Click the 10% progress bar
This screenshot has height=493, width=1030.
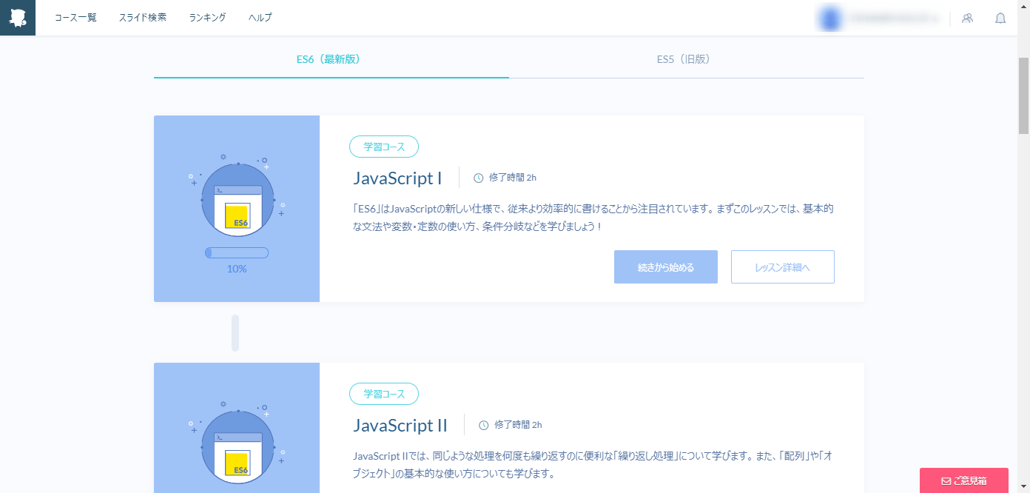tap(236, 252)
